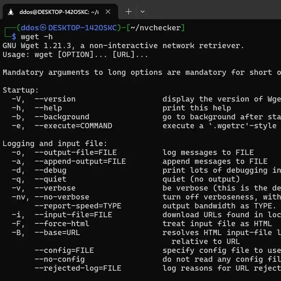Click "print this help" description
Screen dimensions: 281x281
pos(197,108)
